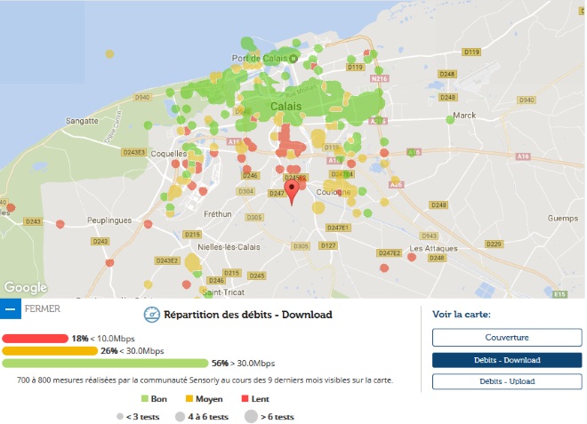Click the D229 road badge
This screenshot has width=587, height=424.
[x=494, y=244]
